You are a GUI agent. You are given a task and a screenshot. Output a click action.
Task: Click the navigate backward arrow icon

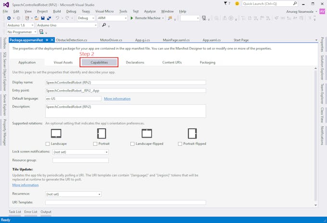9,18
